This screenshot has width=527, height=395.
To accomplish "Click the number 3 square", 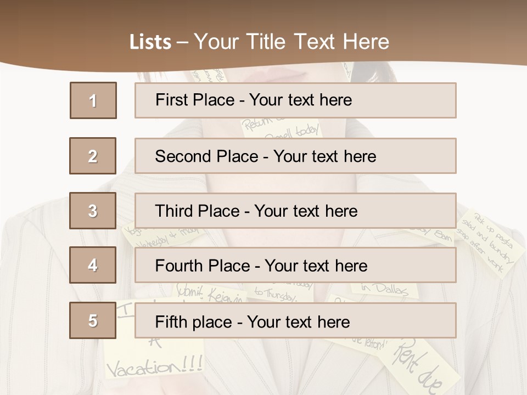I will pos(93,211).
